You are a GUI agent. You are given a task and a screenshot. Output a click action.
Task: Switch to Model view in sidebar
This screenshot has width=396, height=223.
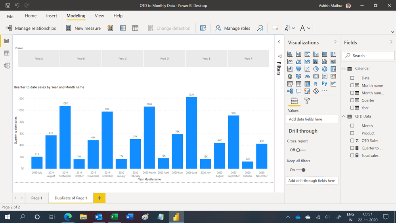[x=7, y=65]
